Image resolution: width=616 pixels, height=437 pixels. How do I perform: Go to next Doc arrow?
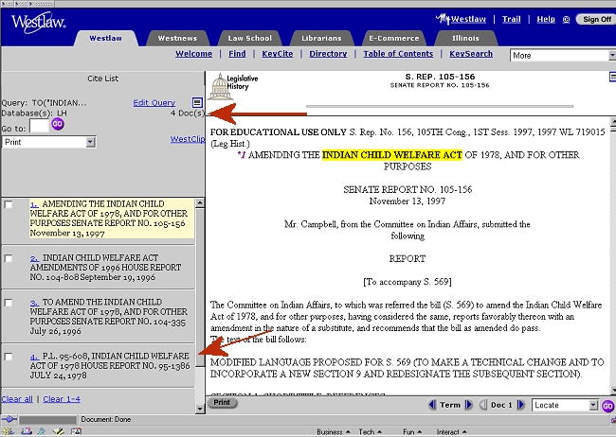pos(521,405)
